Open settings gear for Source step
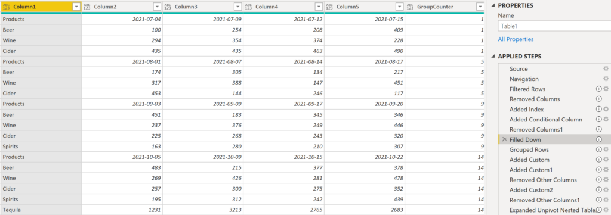611x215 pixels. coord(606,69)
